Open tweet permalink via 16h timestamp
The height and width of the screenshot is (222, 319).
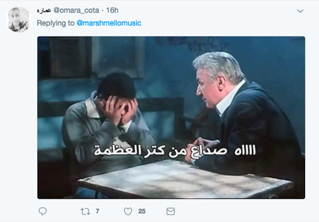point(112,10)
